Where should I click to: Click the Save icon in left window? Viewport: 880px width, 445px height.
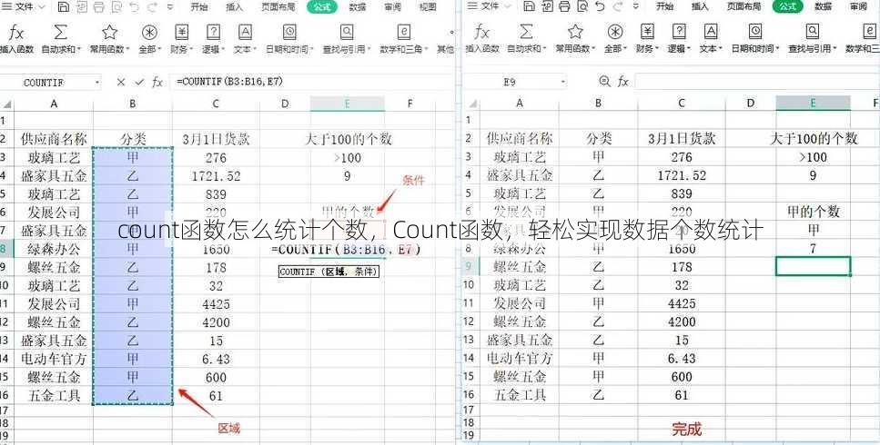(64, 6)
